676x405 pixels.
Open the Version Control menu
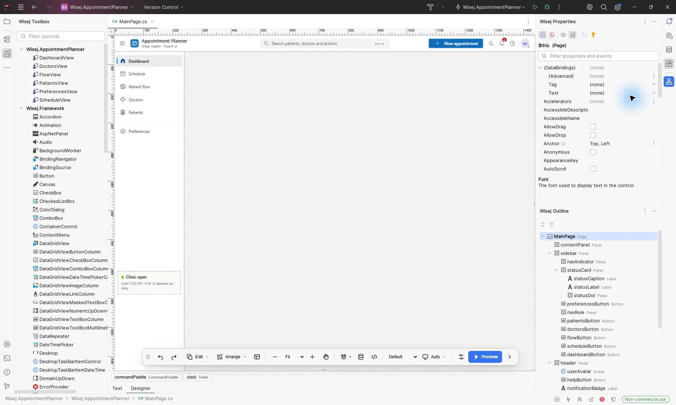click(x=163, y=7)
